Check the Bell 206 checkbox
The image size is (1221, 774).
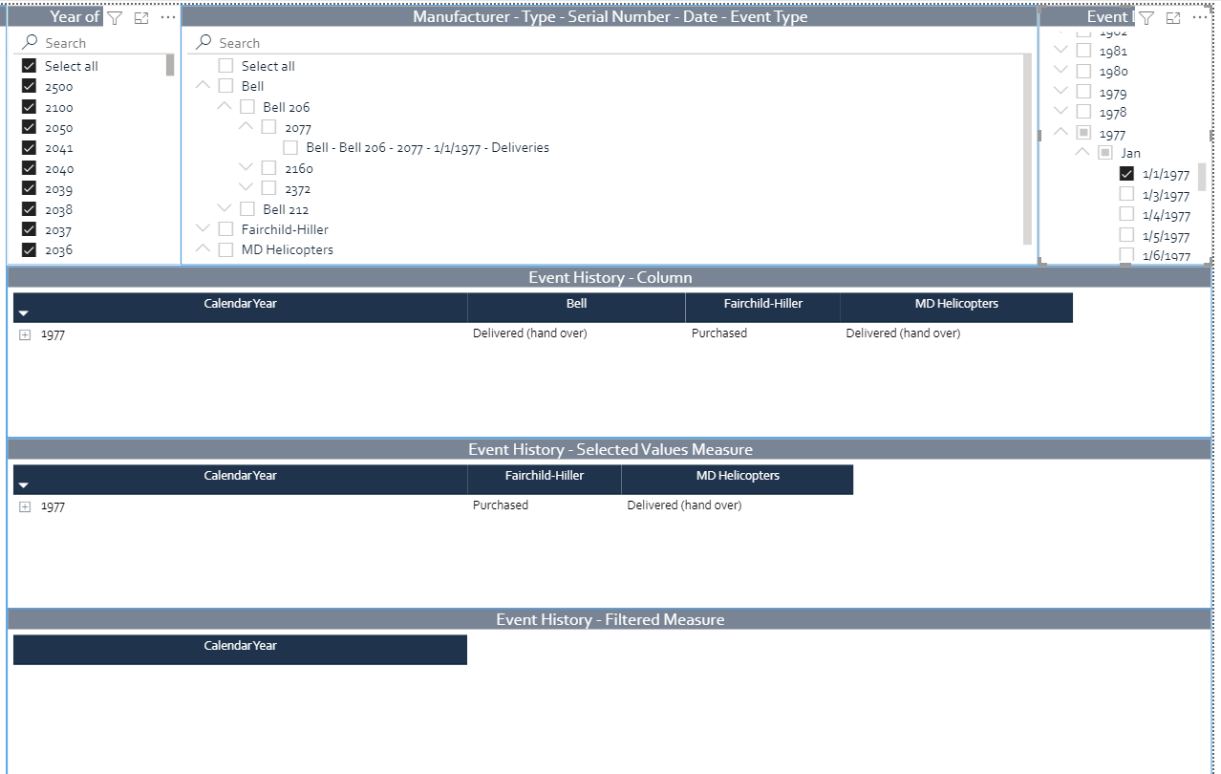click(x=247, y=107)
